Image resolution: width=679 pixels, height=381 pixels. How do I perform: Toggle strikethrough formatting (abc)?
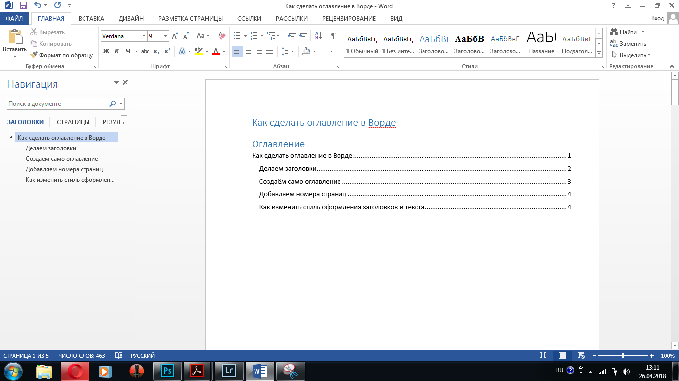click(145, 51)
